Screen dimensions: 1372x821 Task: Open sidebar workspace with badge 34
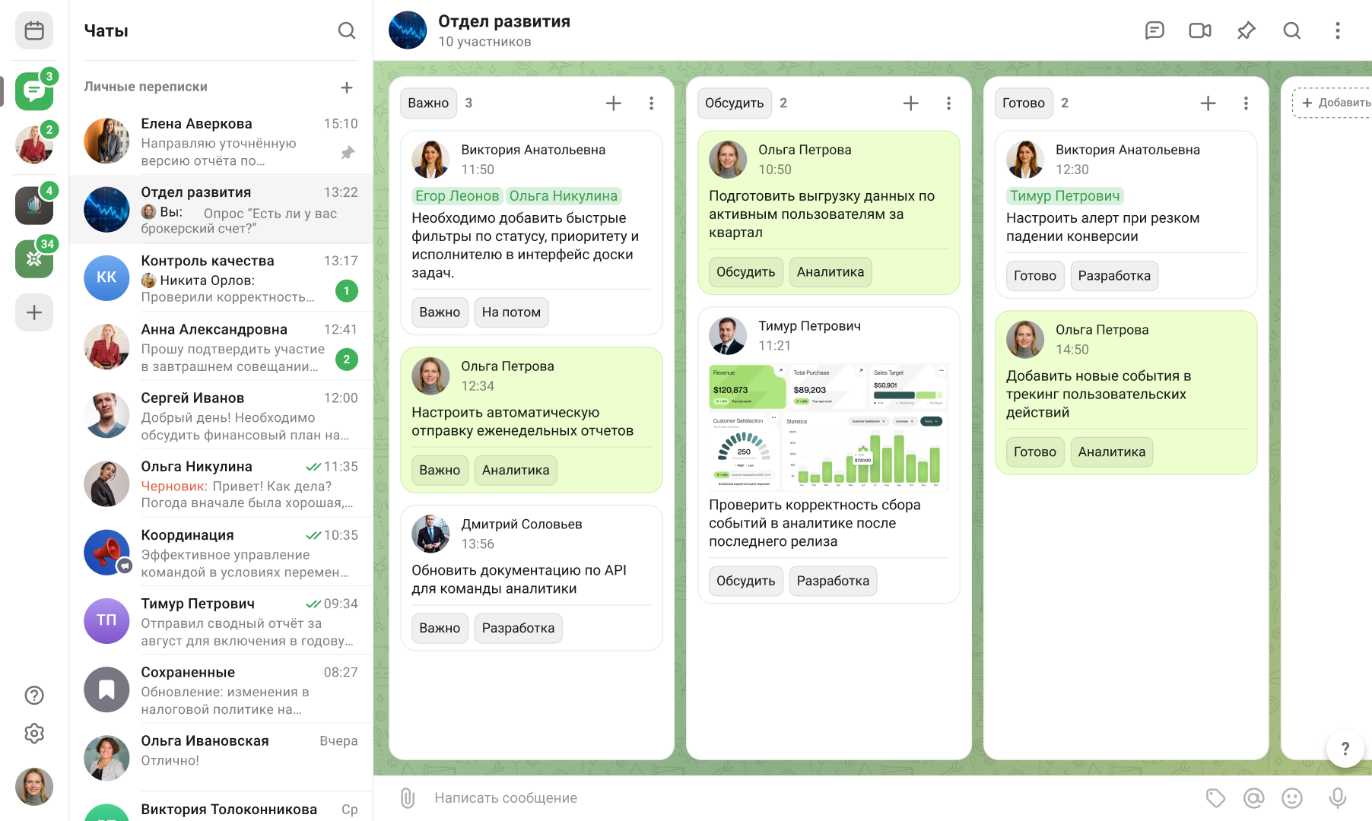[x=34, y=259]
